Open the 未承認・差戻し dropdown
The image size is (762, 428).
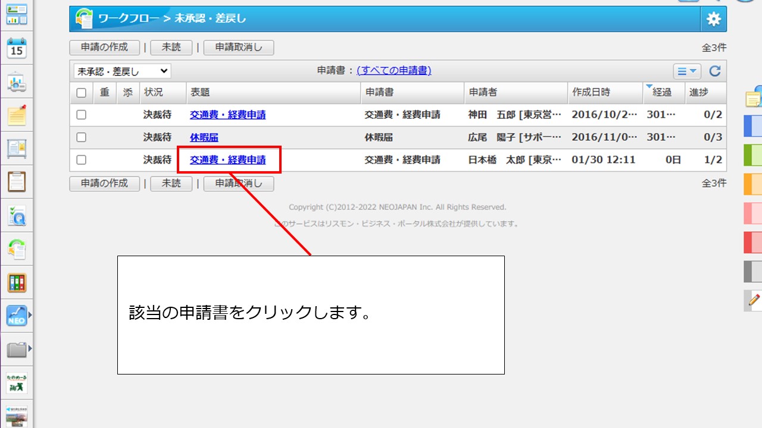pyautogui.click(x=122, y=71)
